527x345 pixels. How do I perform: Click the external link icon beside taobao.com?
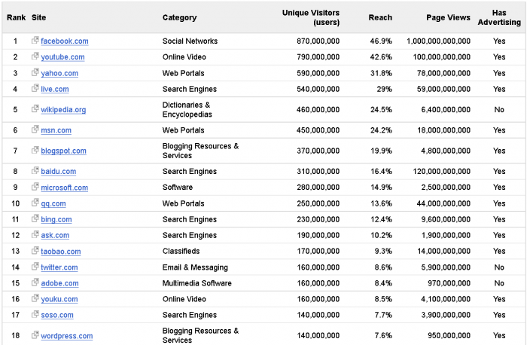pyautogui.click(x=35, y=251)
